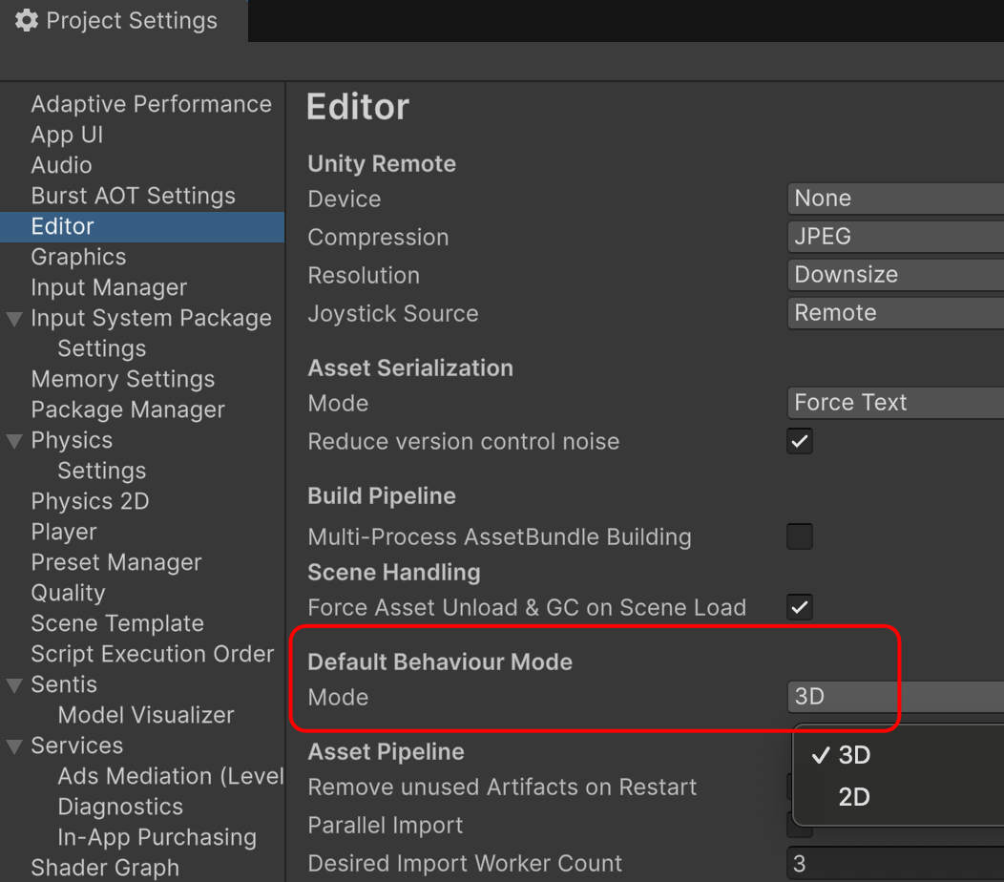Open Package Manager settings
Screen dimensions: 1004x882
[128, 409]
